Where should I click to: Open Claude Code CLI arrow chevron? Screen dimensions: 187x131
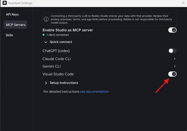[175, 59]
